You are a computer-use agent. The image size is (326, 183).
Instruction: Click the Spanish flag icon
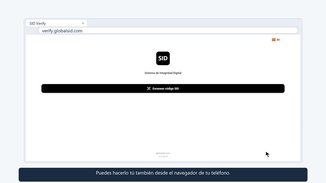274,40
